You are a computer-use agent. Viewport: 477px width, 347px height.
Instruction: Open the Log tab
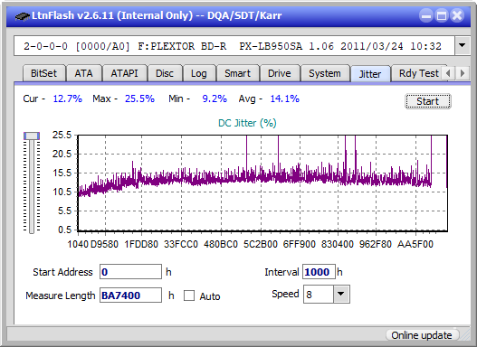198,73
